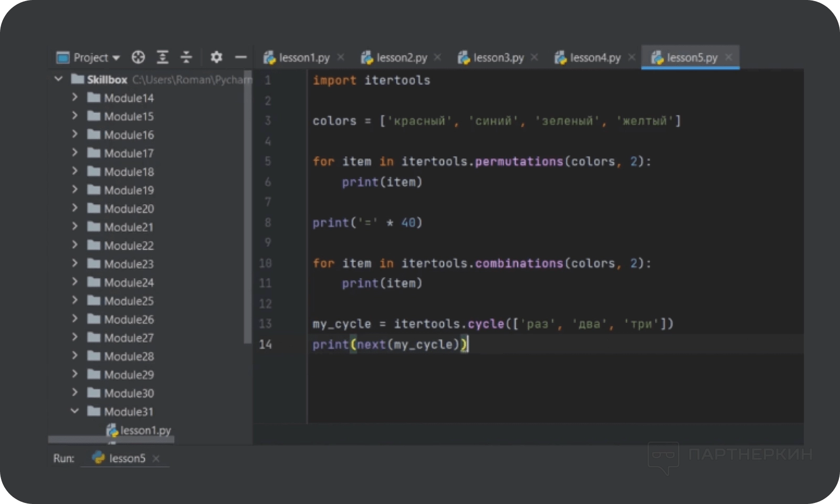Image resolution: width=840 pixels, height=504 pixels.
Task: Close the lesson5 Run tab
Action: [x=156, y=458]
